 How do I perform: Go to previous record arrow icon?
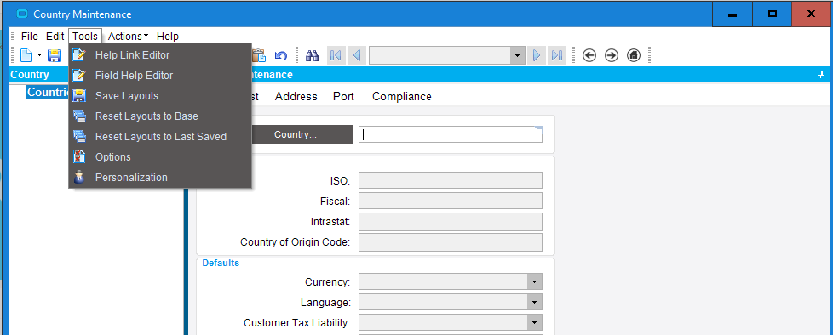357,55
